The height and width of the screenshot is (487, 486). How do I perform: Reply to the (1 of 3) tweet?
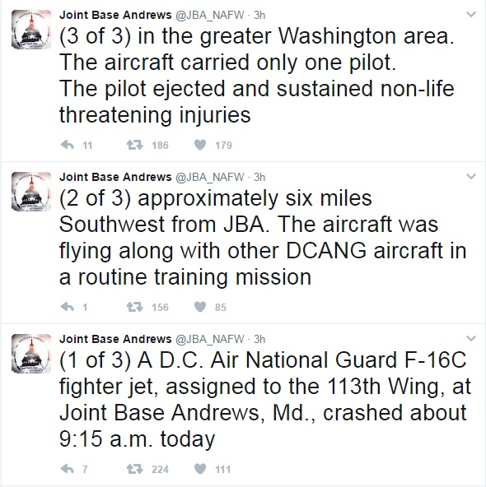coord(68,469)
